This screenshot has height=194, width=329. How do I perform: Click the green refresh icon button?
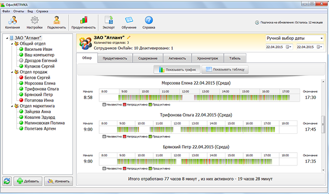point(7,181)
